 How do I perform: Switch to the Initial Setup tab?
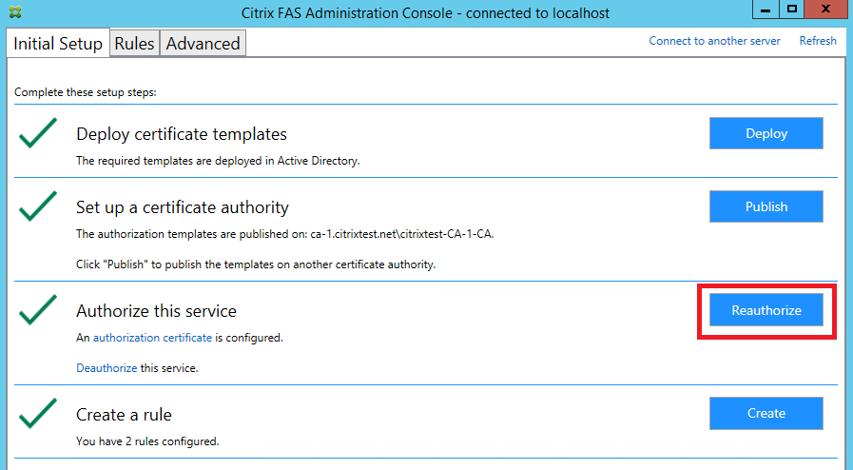58,44
